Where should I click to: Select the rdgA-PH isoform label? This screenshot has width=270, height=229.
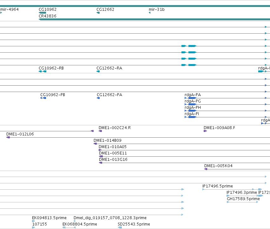[193, 108]
